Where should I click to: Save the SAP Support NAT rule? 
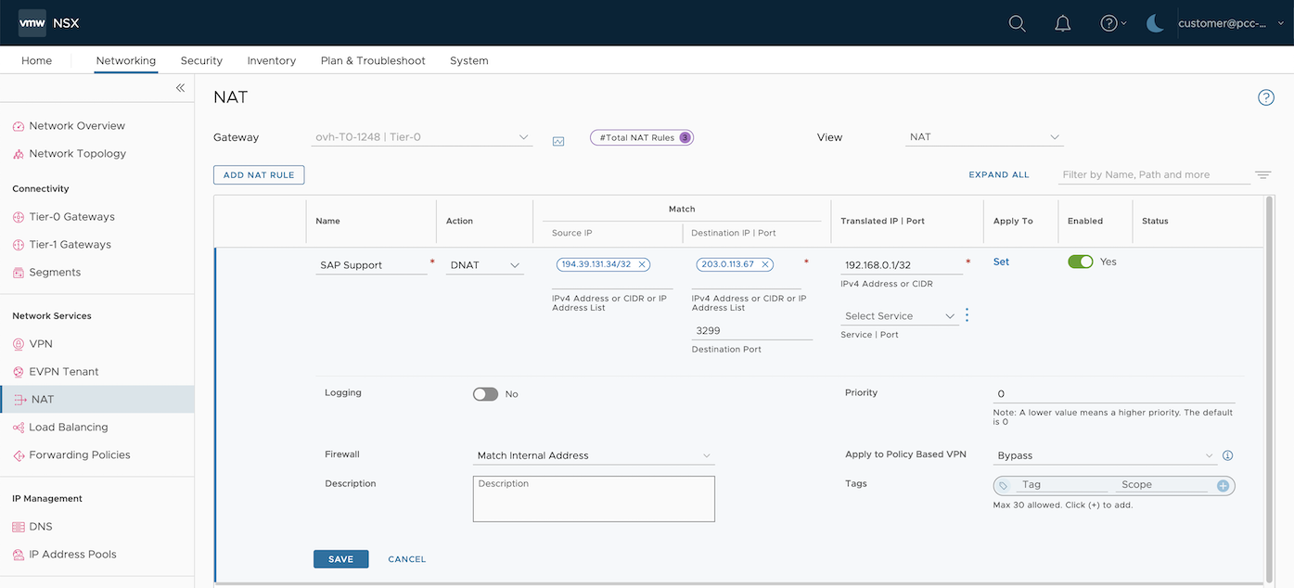pyautogui.click(x=340, y=558)
